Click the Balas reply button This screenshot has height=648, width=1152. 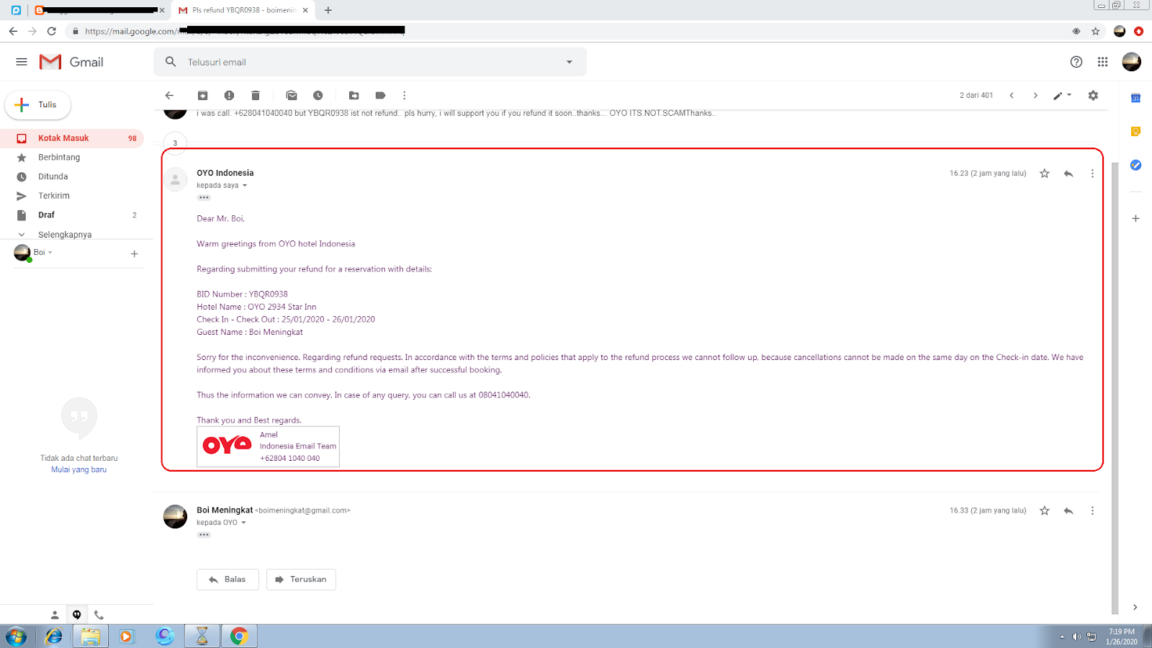point(228,580)
